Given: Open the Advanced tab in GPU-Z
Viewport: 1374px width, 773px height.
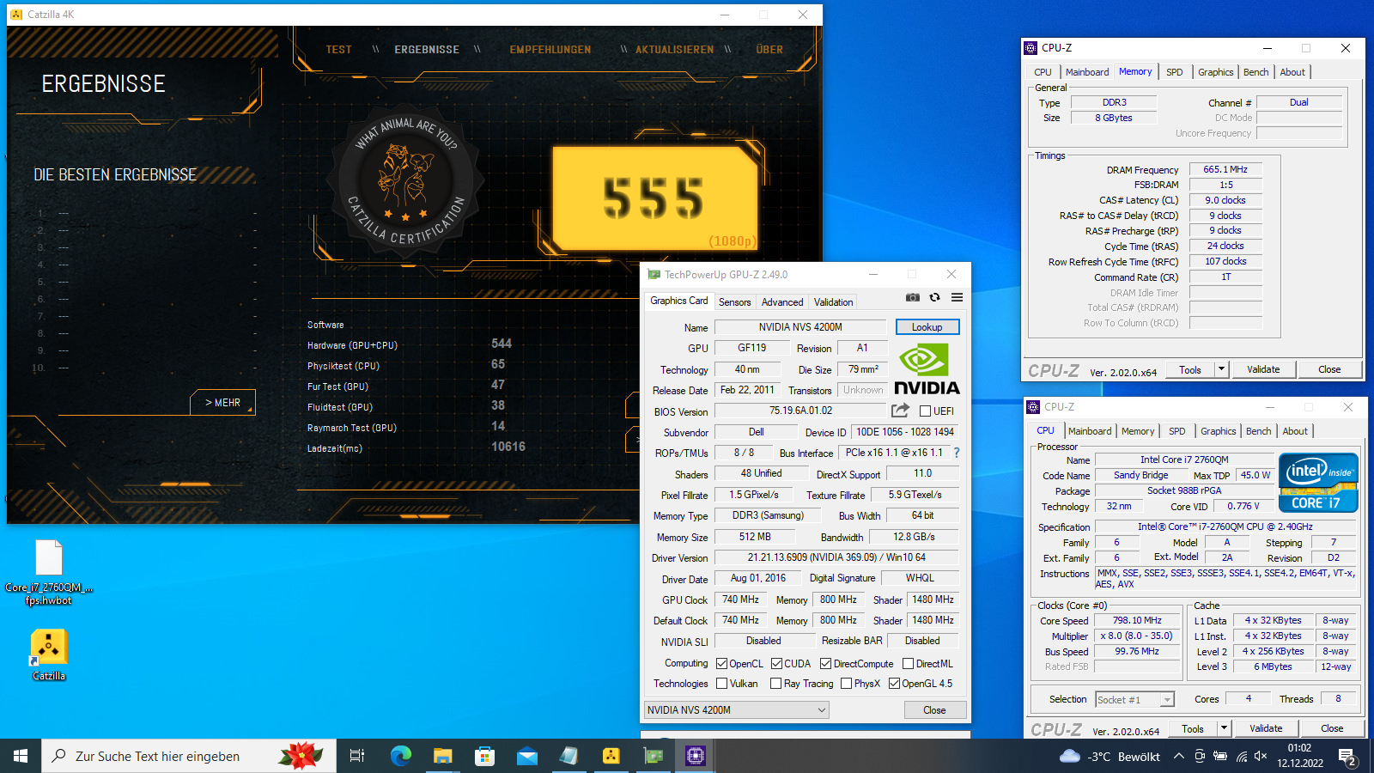Looking at the screenshot, I should click(782, 301).
